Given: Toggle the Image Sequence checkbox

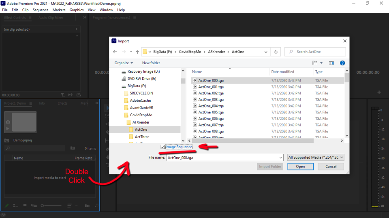Looking at the screenshot, I should pyautogui.click(x=163, y=147).
